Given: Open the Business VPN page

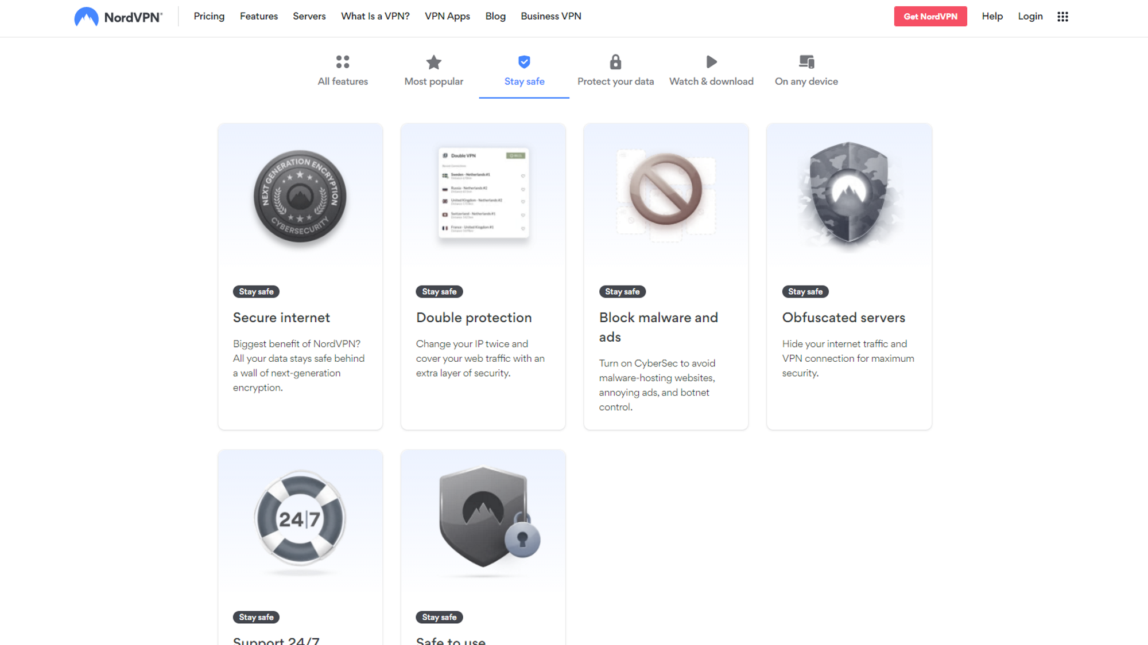Looking at the screenshot, I should click(x=551, y=16).
